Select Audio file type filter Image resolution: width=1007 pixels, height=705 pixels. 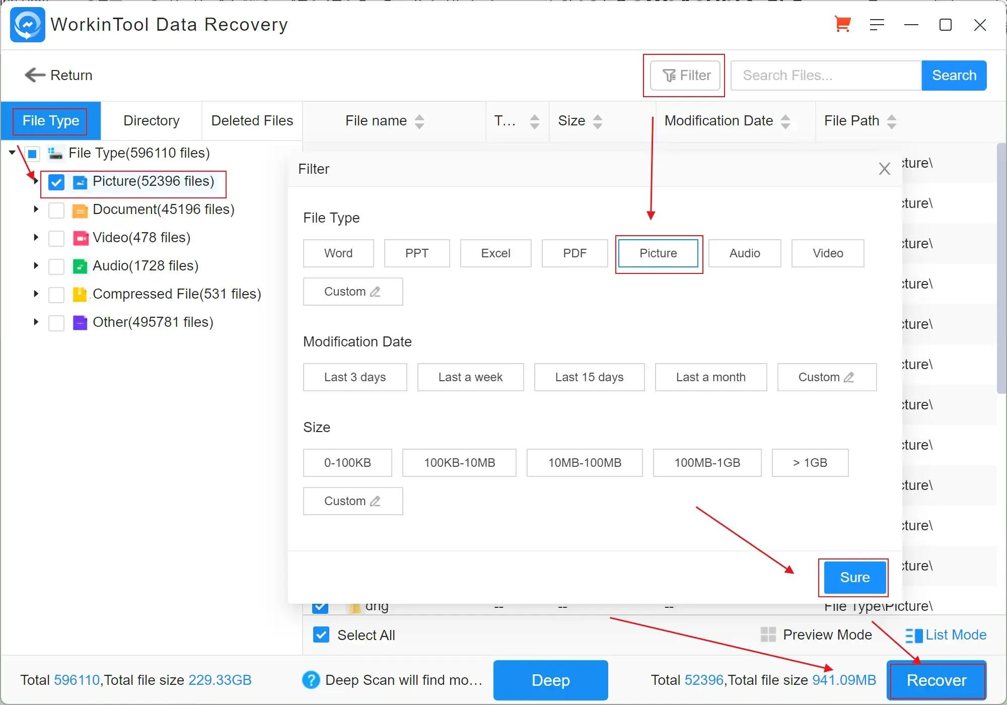point(745,253)
